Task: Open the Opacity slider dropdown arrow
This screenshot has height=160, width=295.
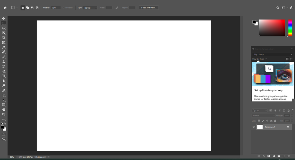Action: click(292, 116)
